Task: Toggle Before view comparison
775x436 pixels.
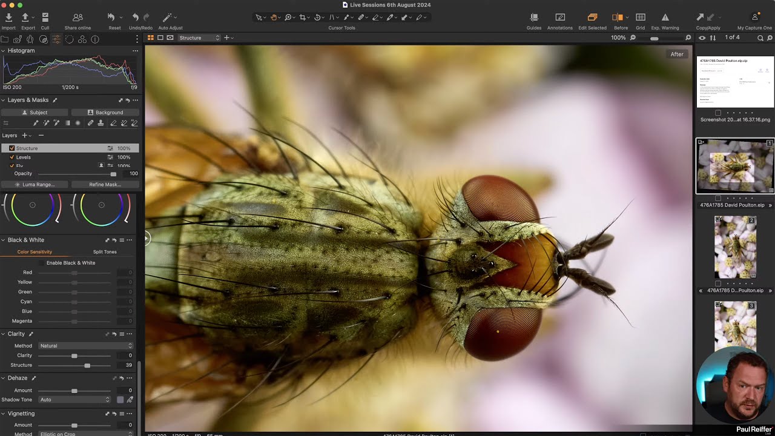Action: (618, 18)
